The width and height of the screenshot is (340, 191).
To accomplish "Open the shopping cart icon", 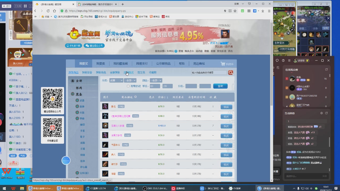I will pyautogui.click(x=223, y=64).
